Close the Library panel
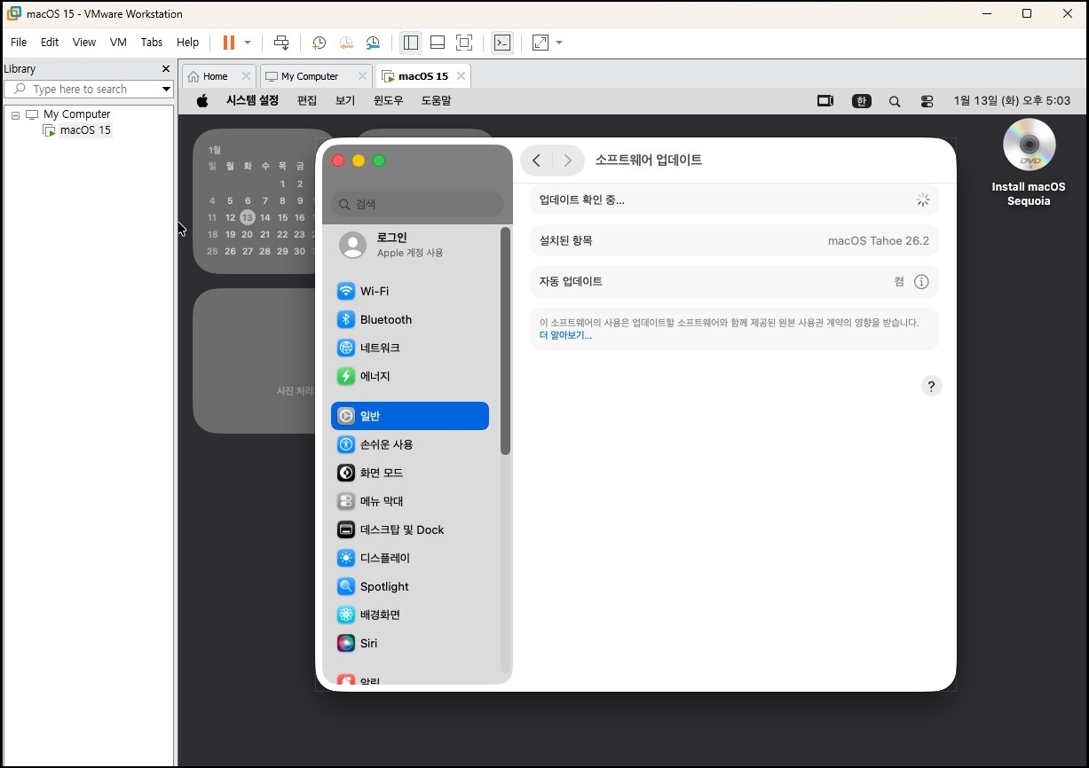 pos(166,69)
